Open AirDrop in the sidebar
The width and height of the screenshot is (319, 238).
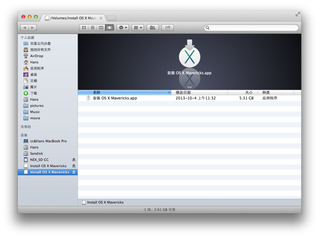tap(37, 56)
